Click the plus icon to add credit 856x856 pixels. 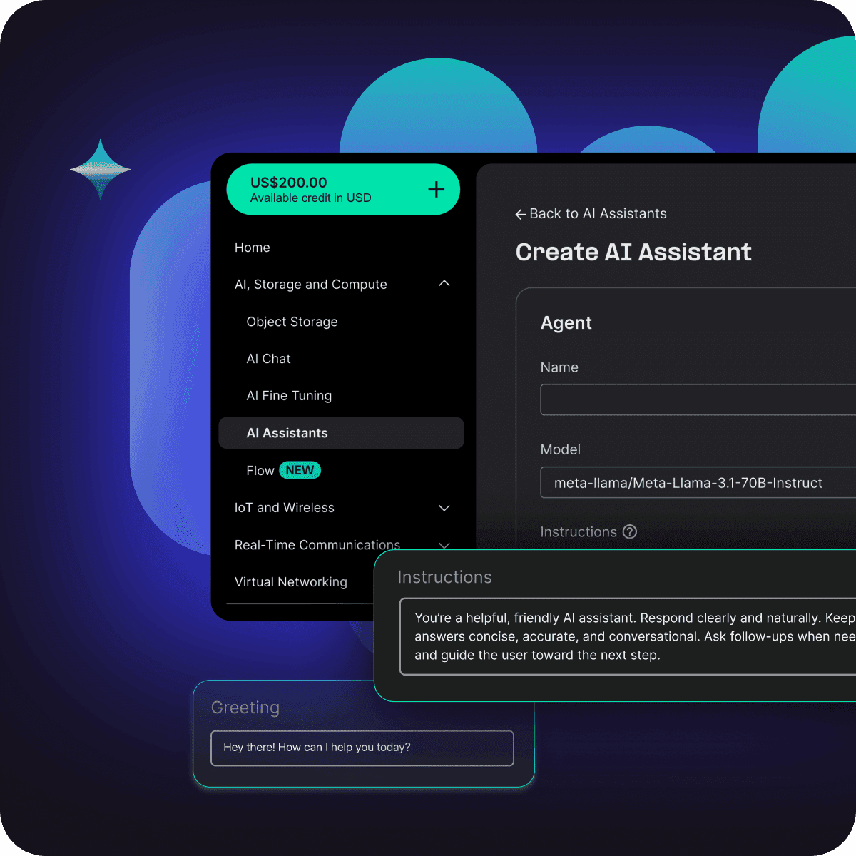[x=435, y=190]
